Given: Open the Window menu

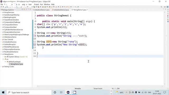Looking at the screenshot, I should (x=47, y=4).
